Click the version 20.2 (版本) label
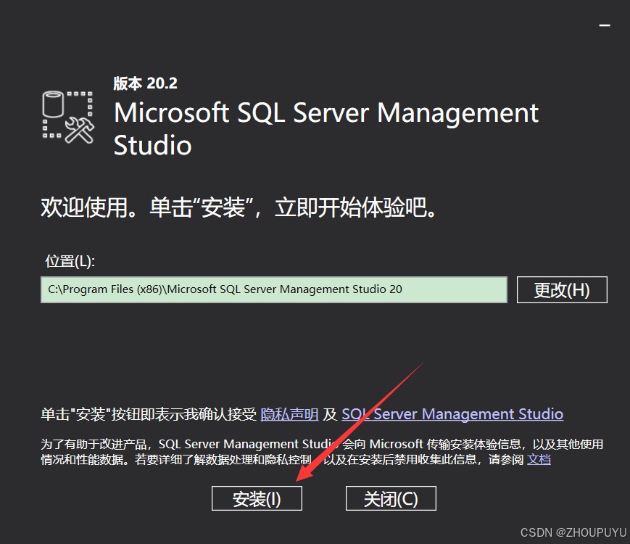The height and width of the screenshot is (544, 630). click(x=145, y=83)
